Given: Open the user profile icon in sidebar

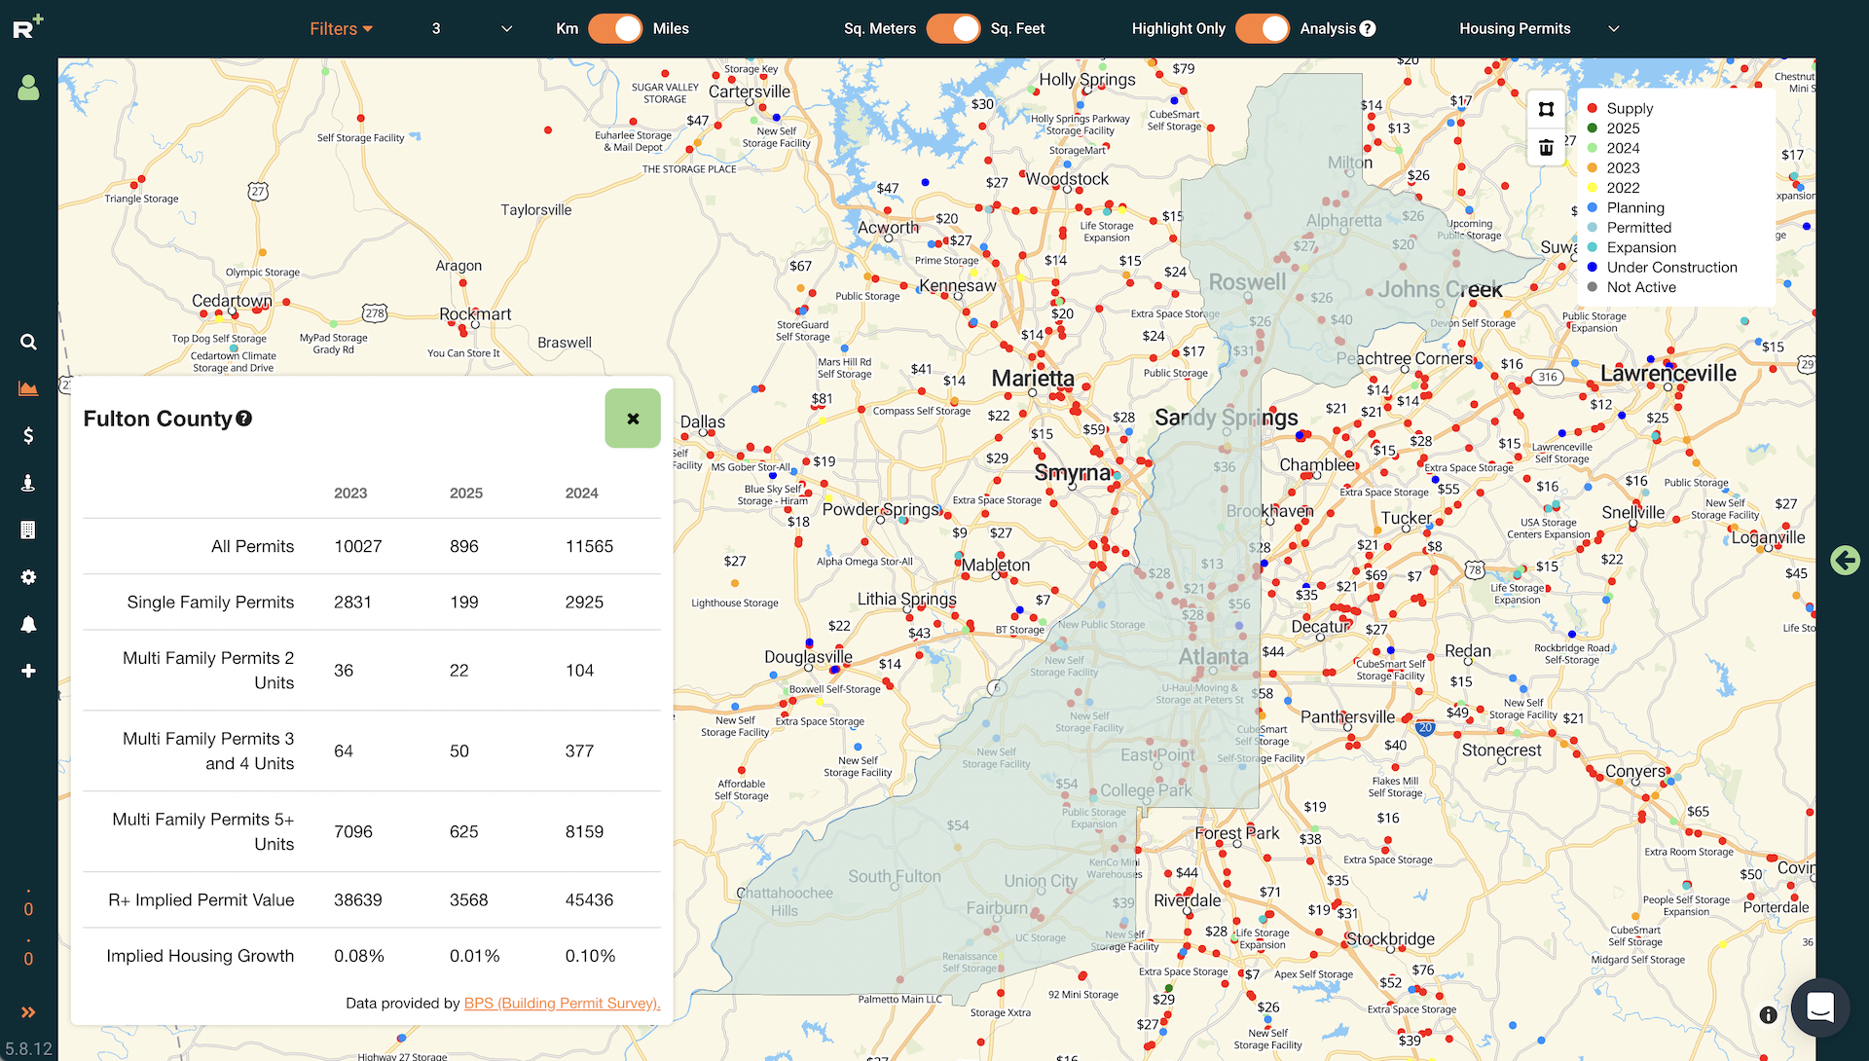Looking at the screenshot, I should click(x=28, y=89).
